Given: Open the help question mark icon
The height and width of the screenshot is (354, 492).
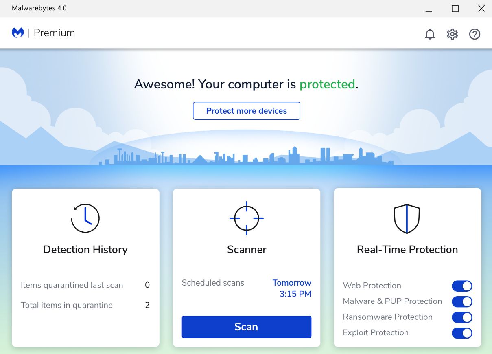Looking at the screenshot, I should [475, 34].
